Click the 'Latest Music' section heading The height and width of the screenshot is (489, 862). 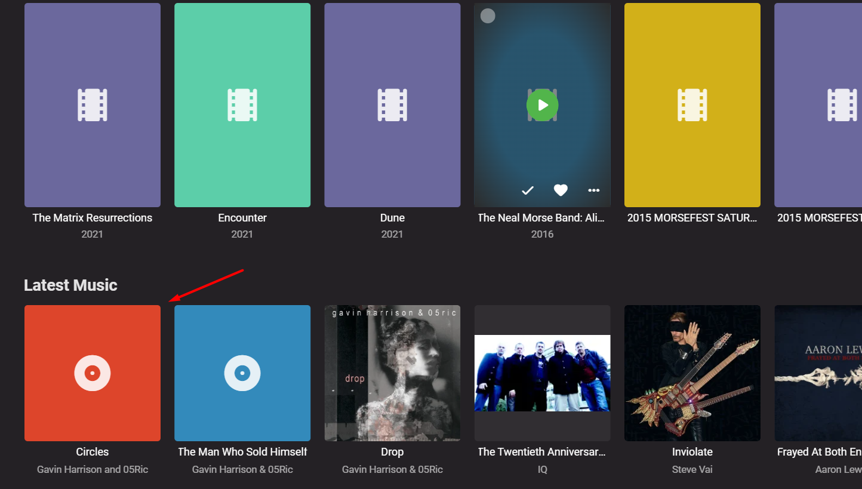70,285
